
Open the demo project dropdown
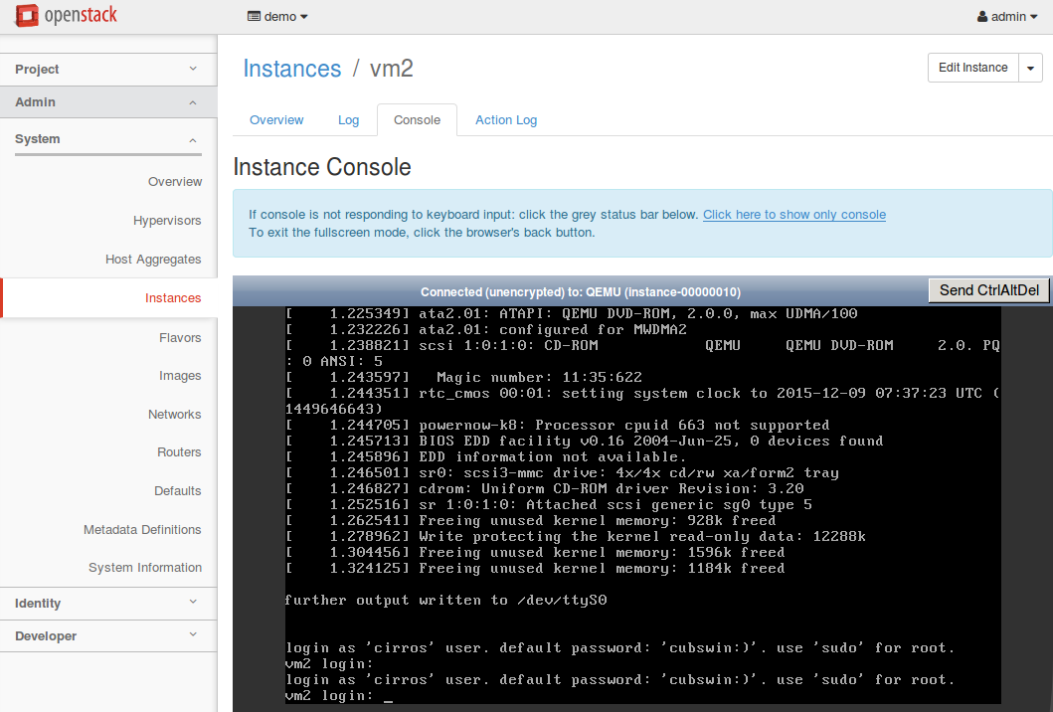click(x=277, y=17)
